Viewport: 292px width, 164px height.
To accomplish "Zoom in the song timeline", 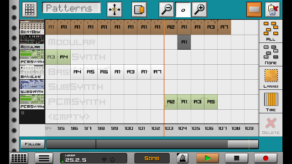I will tap(199, 10).
